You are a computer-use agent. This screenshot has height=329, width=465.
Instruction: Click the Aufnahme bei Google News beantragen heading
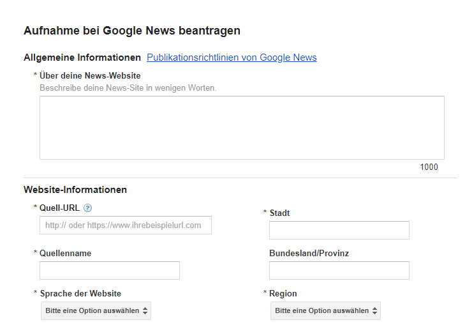pyautogui.click(x=132, y=31)
